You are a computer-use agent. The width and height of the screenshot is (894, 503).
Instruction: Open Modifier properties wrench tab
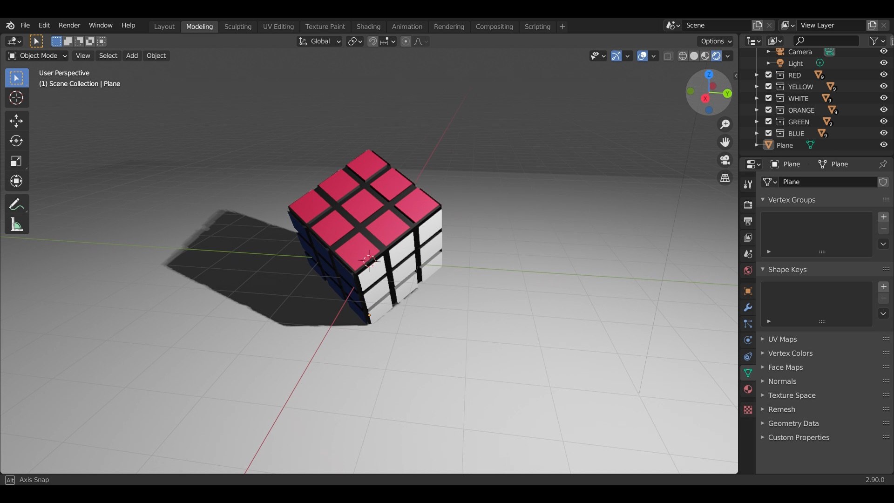(748, 307)
